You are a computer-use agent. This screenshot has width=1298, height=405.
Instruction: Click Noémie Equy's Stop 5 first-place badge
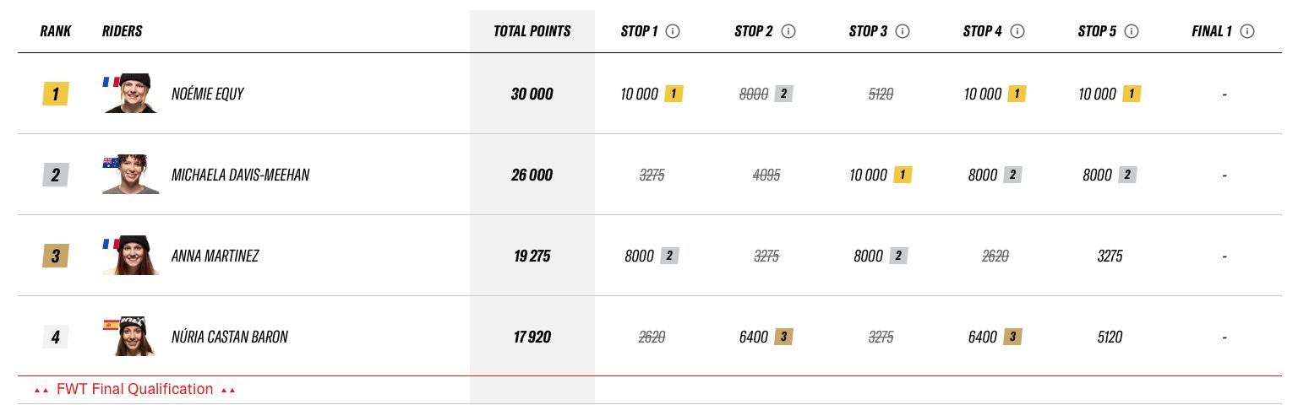1132,94
